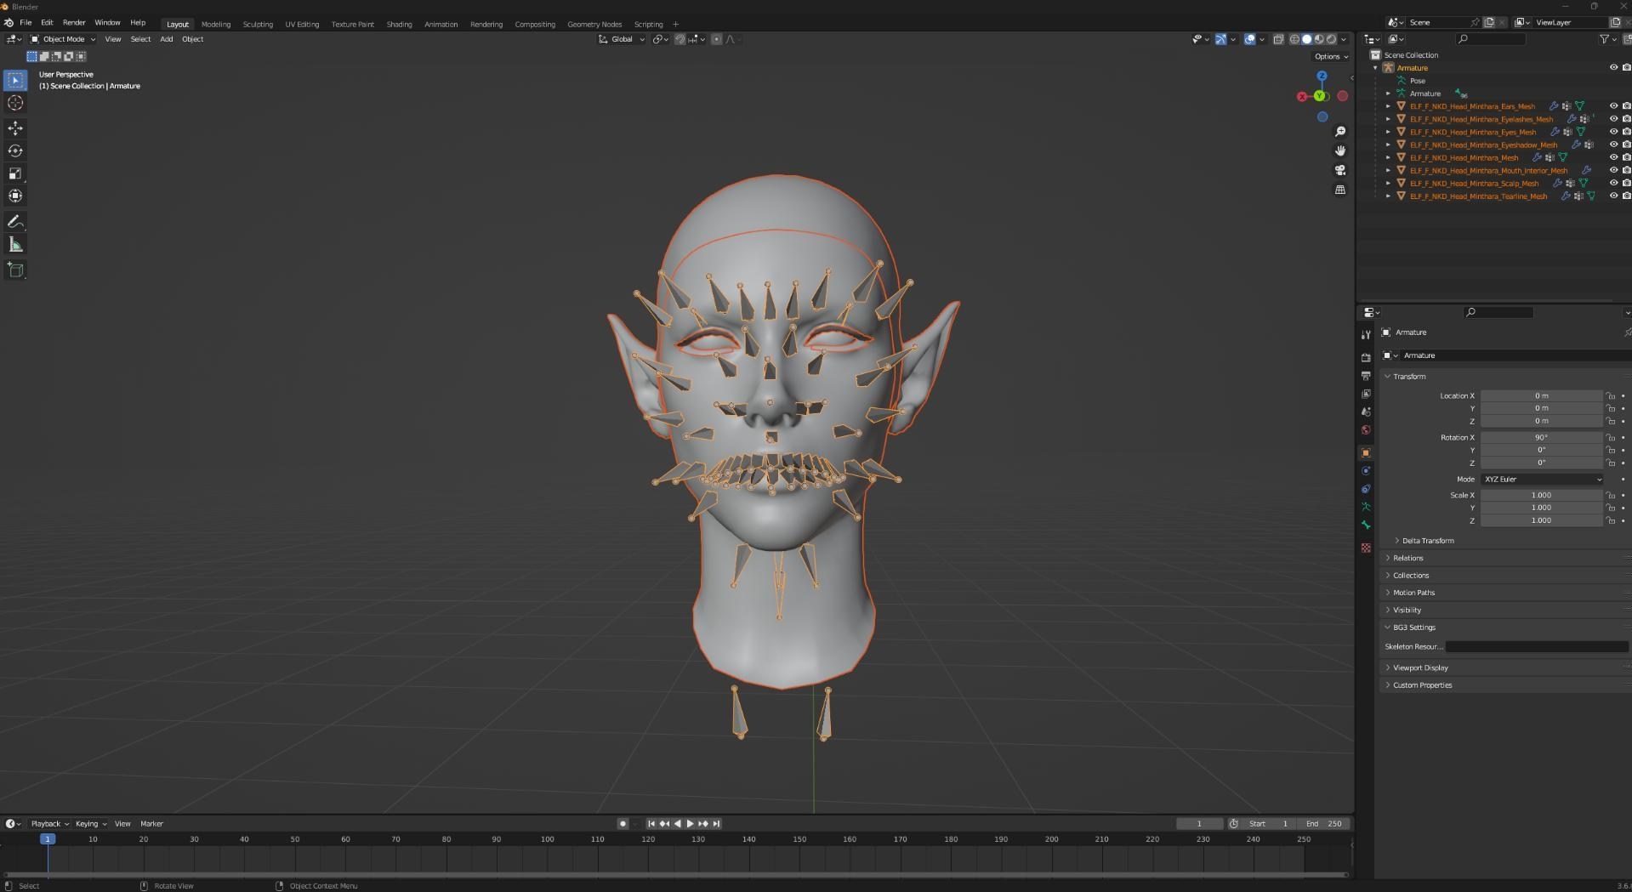Select the Rotate tool
The image size is (1632, 892).
[x=15, y=151]
